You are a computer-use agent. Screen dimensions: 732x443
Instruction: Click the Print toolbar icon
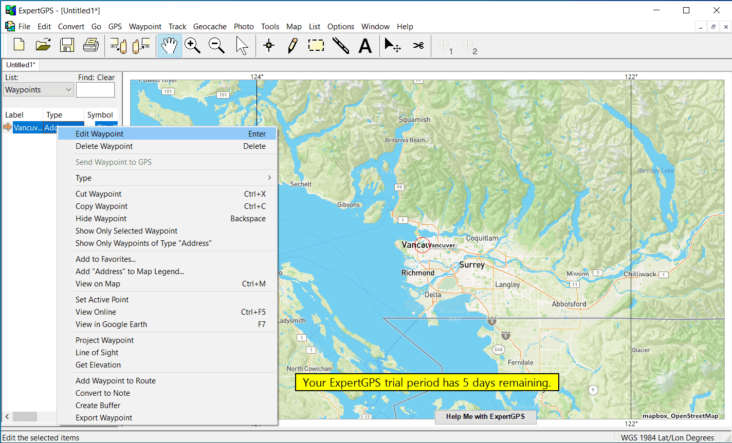[x=91, y=46]
